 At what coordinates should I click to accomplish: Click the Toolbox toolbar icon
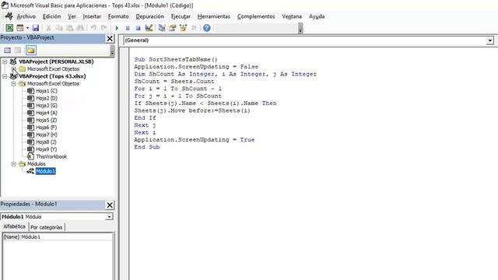click(x=194, y=28)
